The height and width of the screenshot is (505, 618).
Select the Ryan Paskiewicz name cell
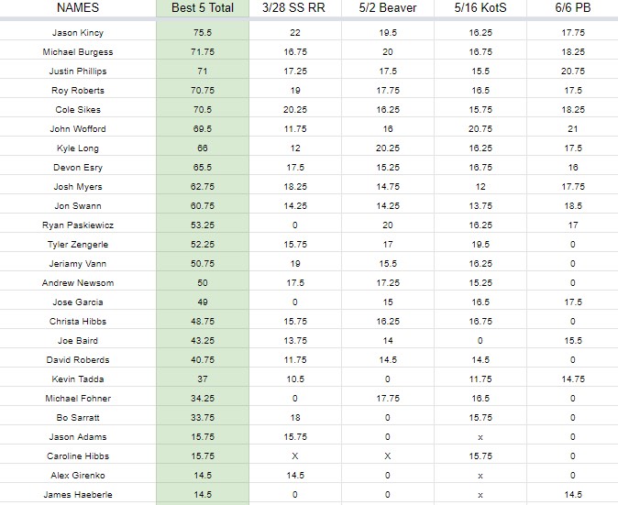(x=78, y=225)
